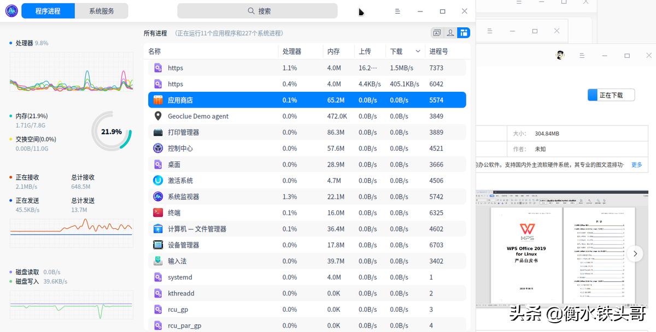This screenshot has height=332, width=656.
Task: Switch to applications-only process view
Action: click(x=437, y=33)
